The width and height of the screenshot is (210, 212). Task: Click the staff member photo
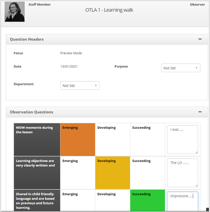pos(14,12)
